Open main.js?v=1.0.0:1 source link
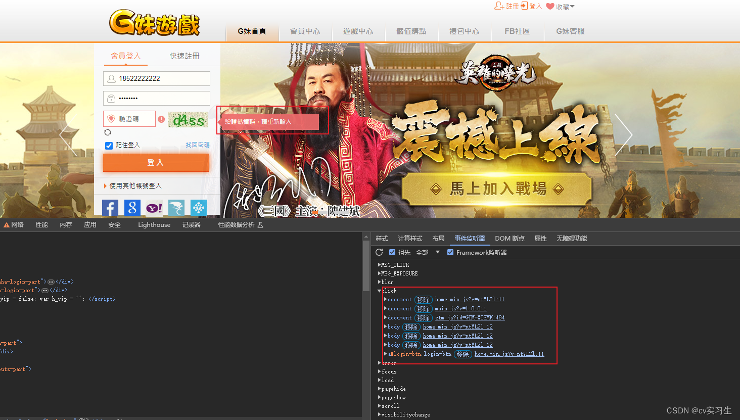The height and width of the screenshot is (420, 740). pos(460,309)
